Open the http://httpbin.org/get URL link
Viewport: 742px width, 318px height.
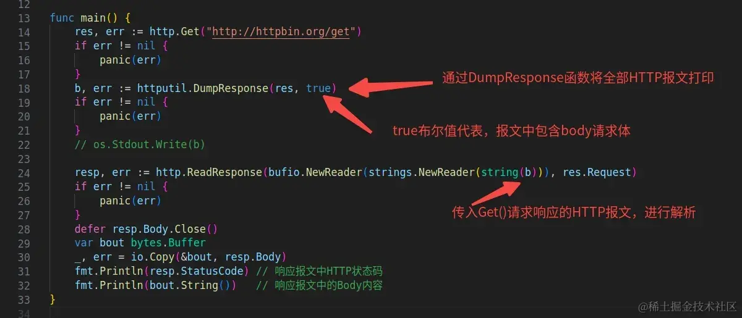pyautogui.click(x=281, y=31)
